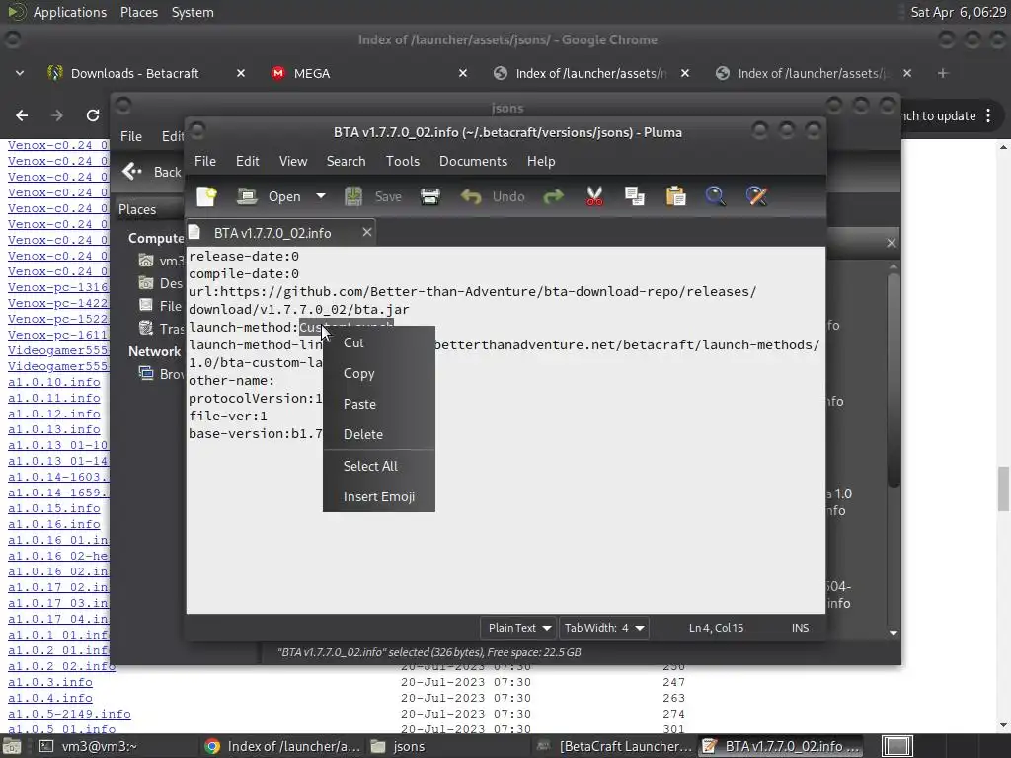This screenshot has width=1011, height=758.
Task: Save the document with the Save button
Action: pyautogui.click(x=372, y=196)
